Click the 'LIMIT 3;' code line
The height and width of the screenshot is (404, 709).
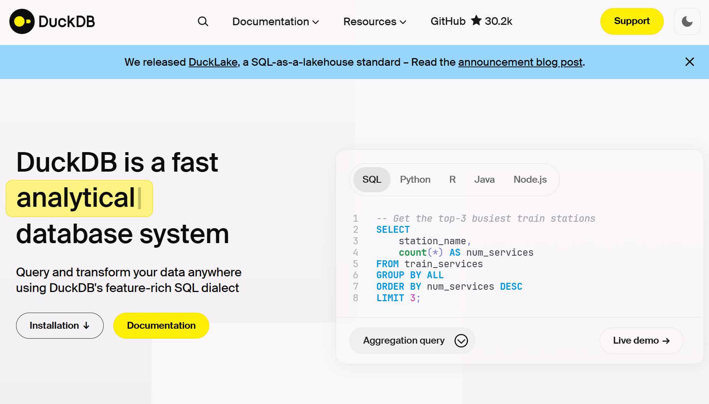pyautogui.click(x=398, y=298)
